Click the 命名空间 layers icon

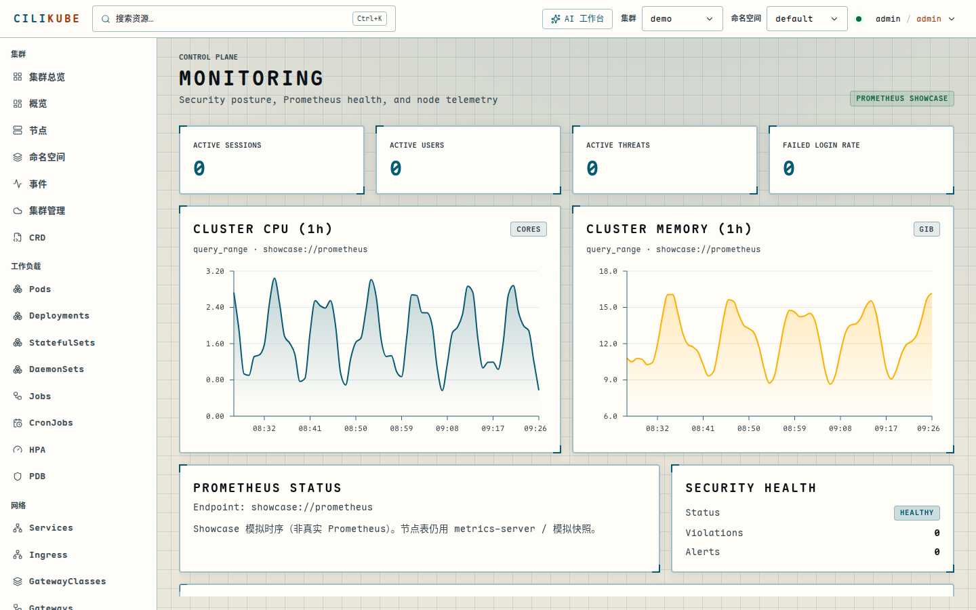(18, 157)
